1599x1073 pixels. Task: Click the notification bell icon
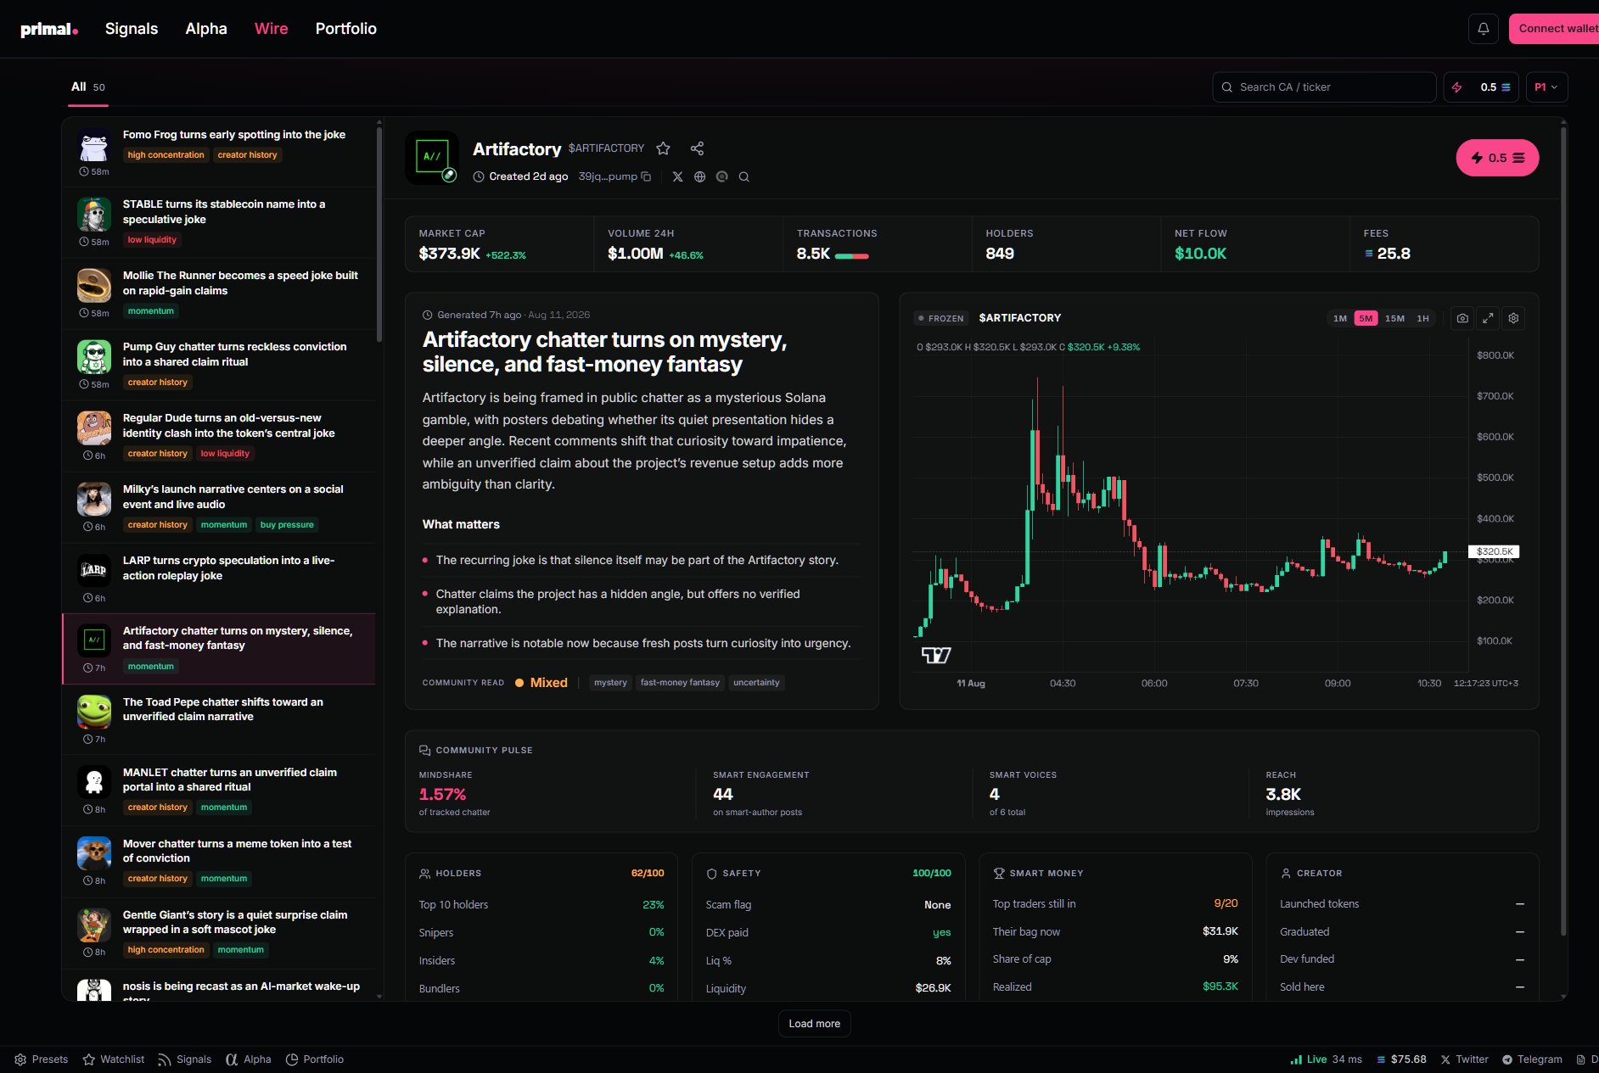(1483, 29)
